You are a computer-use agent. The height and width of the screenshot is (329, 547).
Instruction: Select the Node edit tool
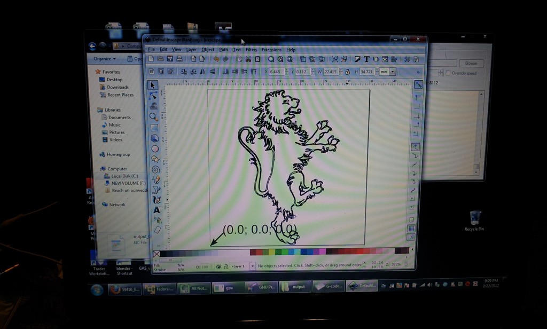click(153, 96)
